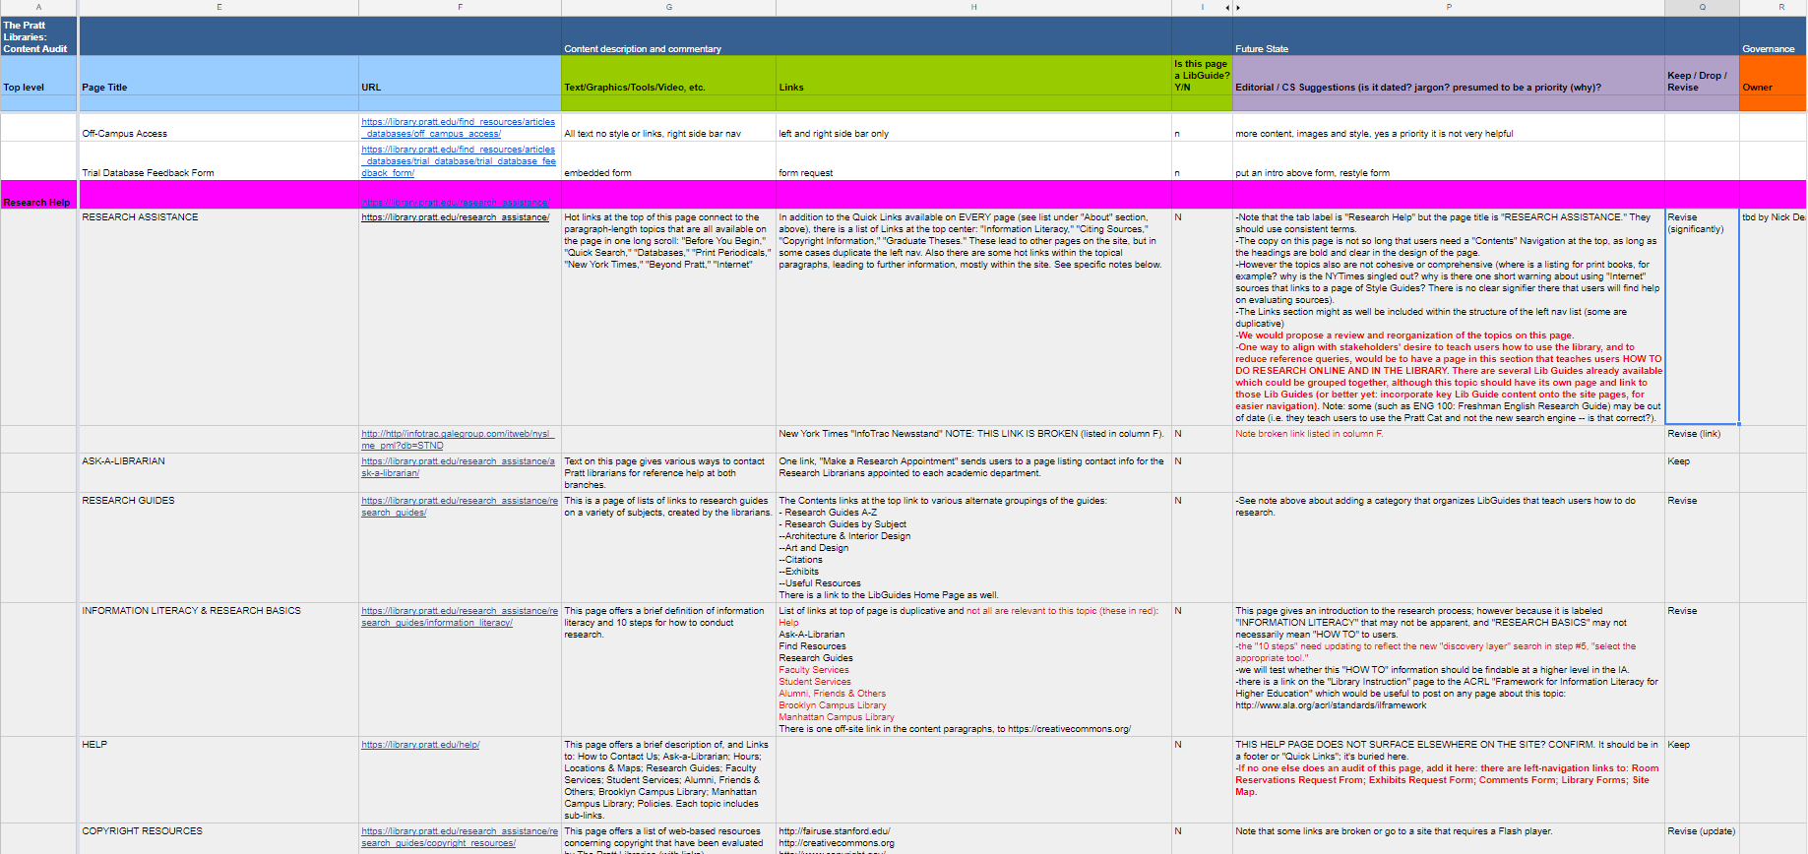Select the 'embedded form' cell

(668, 160)
